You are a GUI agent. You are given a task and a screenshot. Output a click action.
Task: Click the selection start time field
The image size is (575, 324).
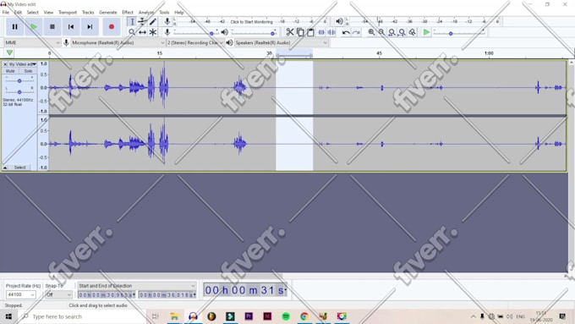pos(107,294)
